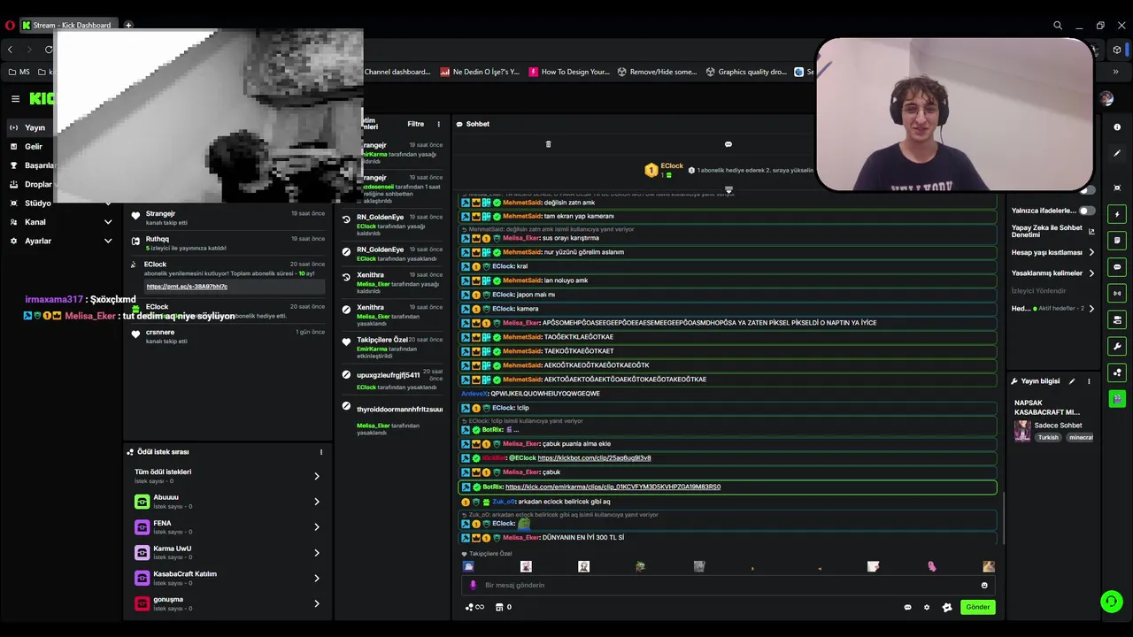The height and width of the screenshot is (637, 1133).
Task: Click the Ayarlar gear icon in sidebar
Action: pyautogui.click(x=13, y=241)
